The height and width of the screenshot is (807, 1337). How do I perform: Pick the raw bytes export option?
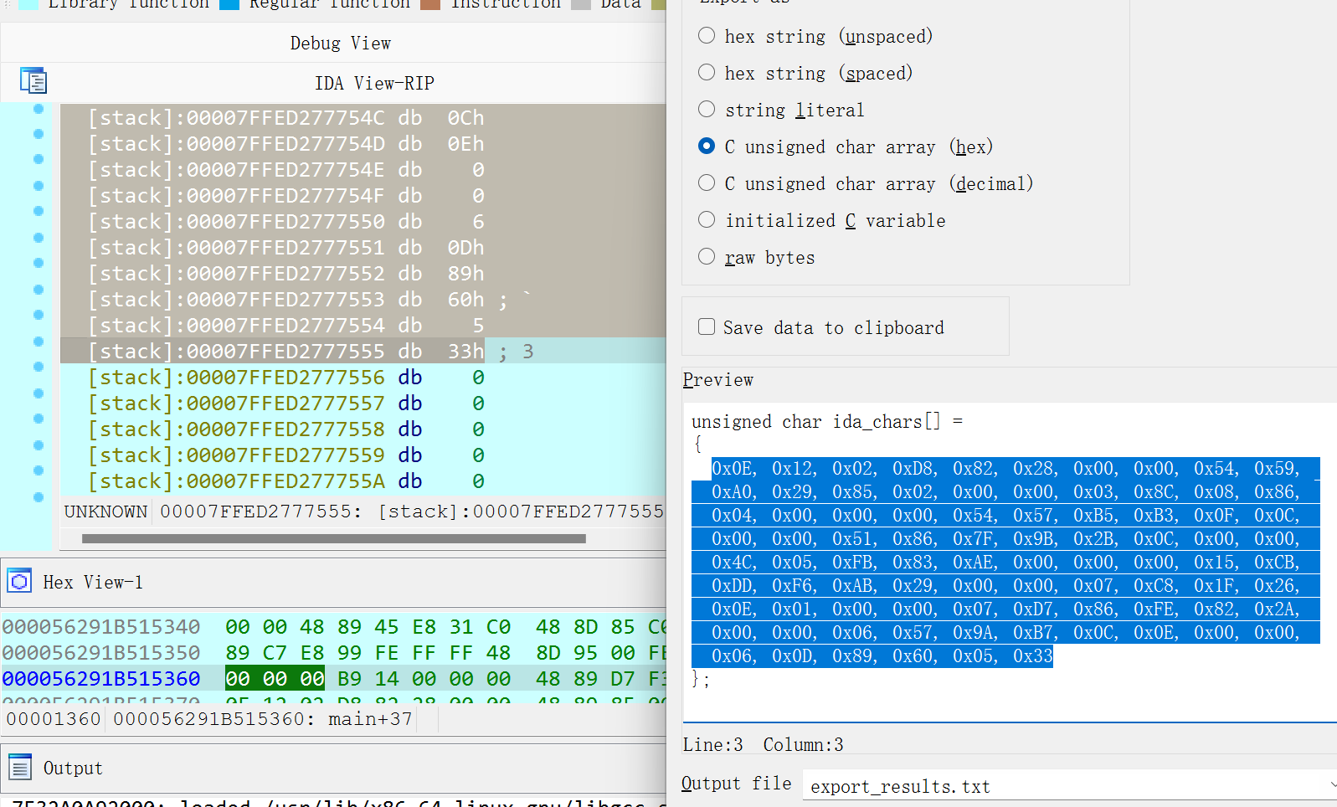707,257
